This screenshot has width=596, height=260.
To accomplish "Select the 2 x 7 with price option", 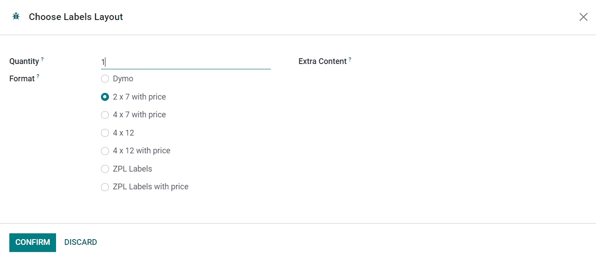I will pyautogui.click(x=105, y=97).
